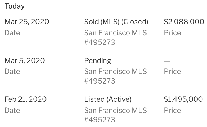Click MLS #495273 source under Listed (Active)
Image resolution: width=207 pixels, height=127 pixels.
point(115,115)
